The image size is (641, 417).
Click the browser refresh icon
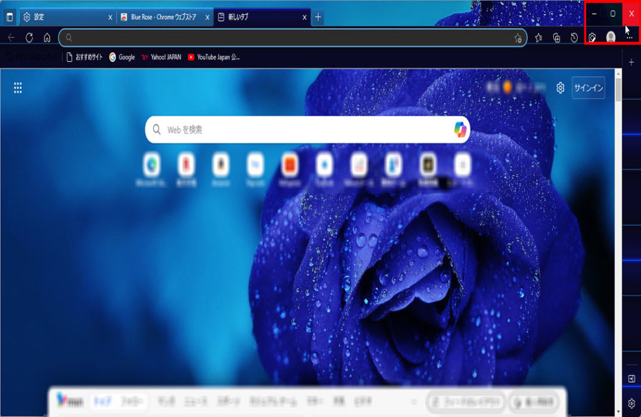coord(29,38)
